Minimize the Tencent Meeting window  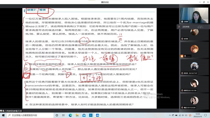[200, 2]
